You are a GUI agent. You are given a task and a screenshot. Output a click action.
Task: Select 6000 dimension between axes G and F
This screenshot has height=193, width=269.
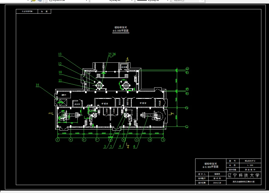pyautogui.click(x=90, y=133)
